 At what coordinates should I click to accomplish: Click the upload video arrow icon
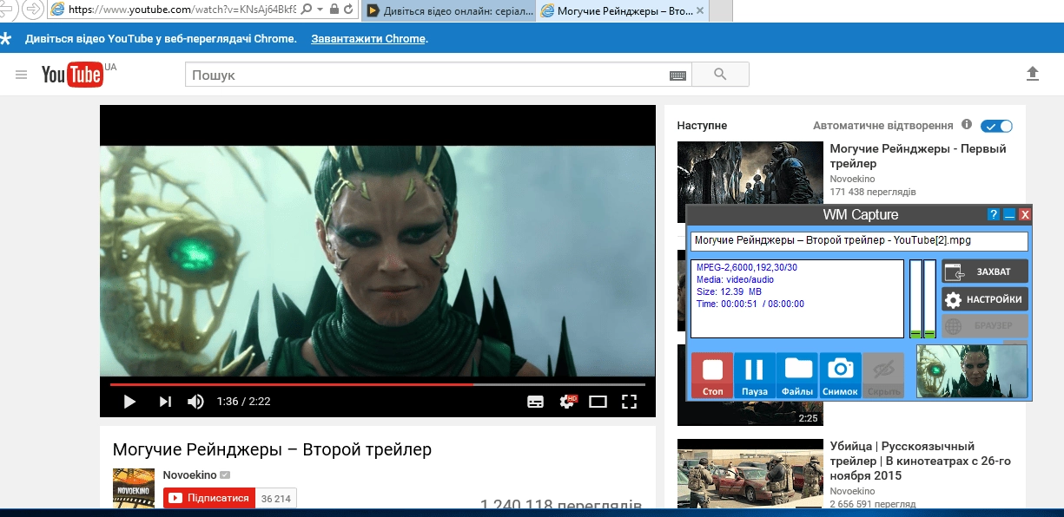[1033, 74]
